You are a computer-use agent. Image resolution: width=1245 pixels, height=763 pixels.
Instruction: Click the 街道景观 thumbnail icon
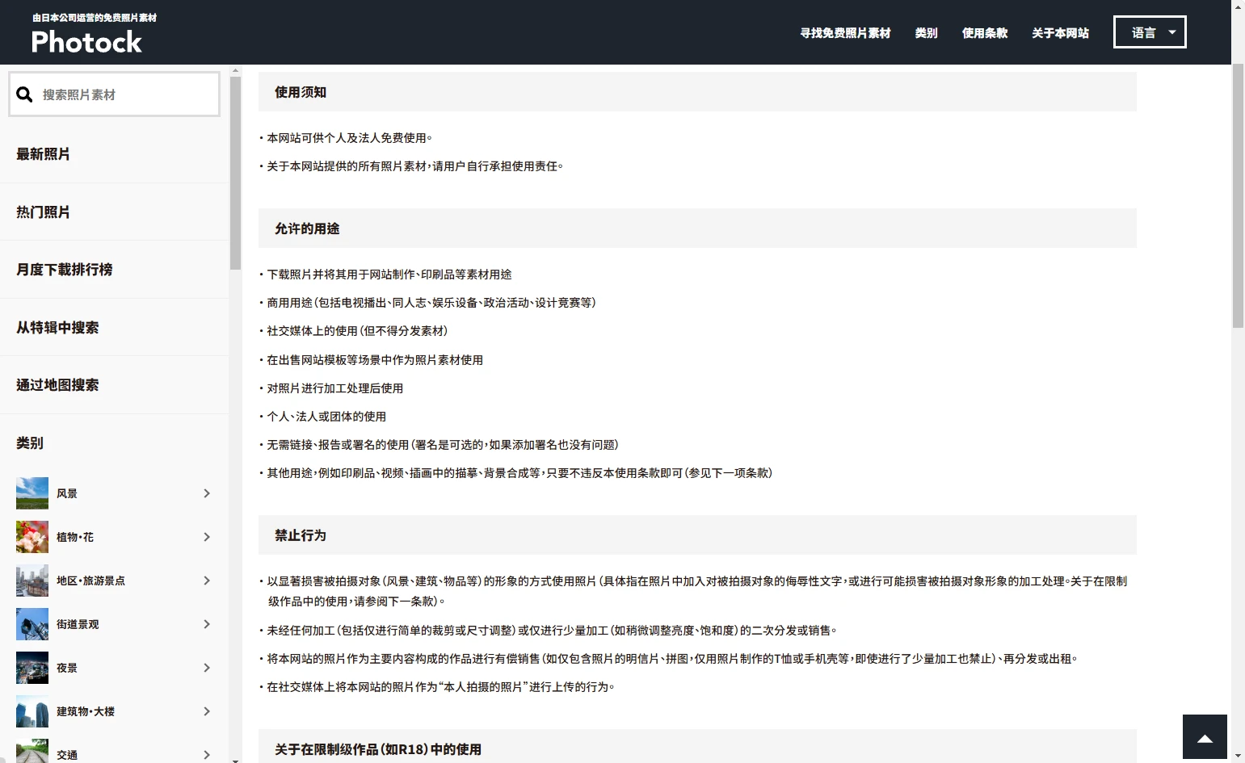point(32,624)
